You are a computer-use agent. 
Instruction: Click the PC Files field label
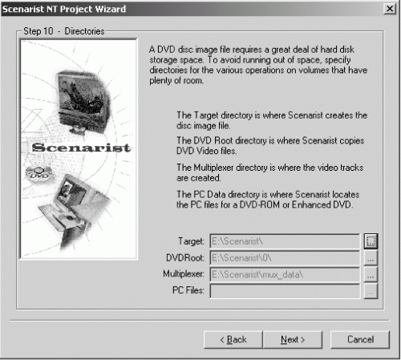coord(188,290)
